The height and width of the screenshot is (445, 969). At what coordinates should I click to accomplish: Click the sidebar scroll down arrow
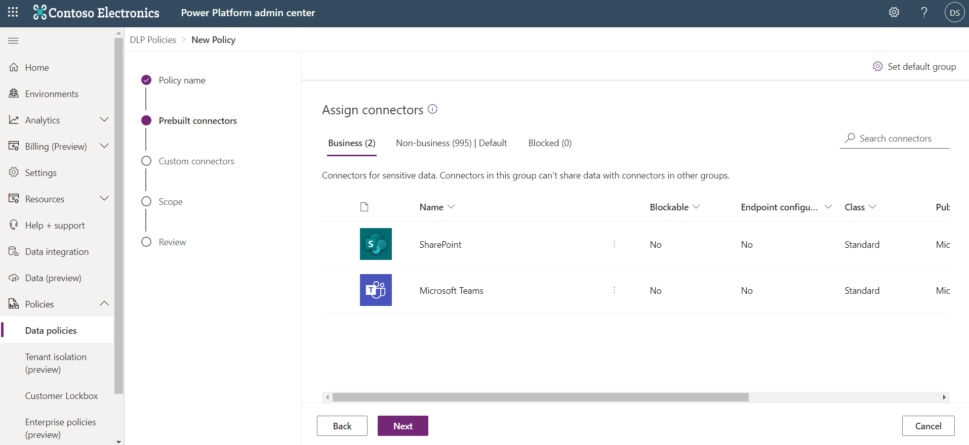pyautogui.click(x=119, y=441)
